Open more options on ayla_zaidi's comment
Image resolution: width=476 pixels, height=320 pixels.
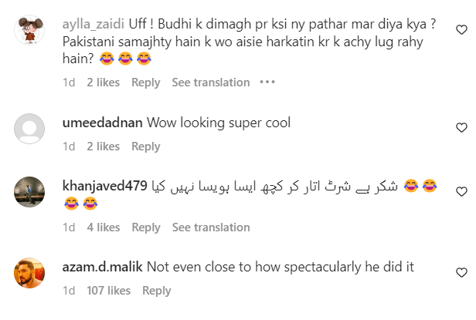(267, 83)
